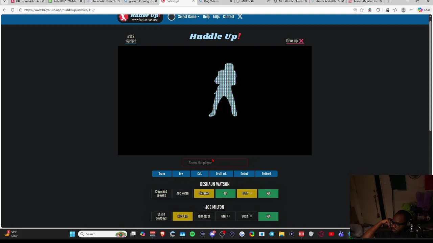Toggle the dark mode circle switch
Screen dimensions: 433x243
pyautogui.click(x=172, y=17)
